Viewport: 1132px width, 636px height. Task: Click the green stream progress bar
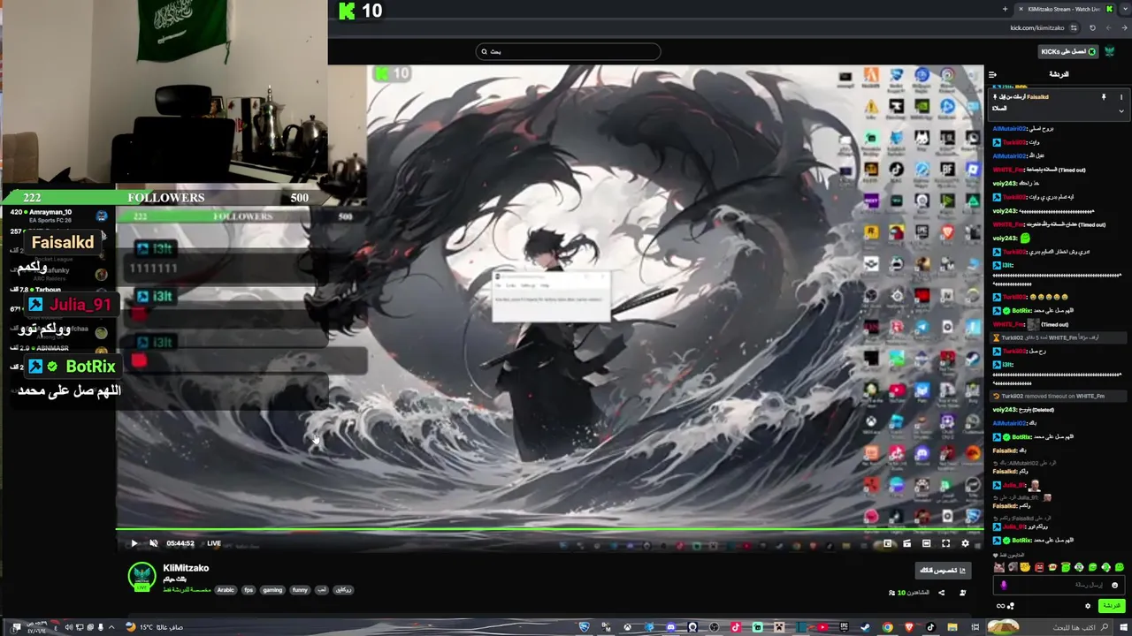point(549,530)
